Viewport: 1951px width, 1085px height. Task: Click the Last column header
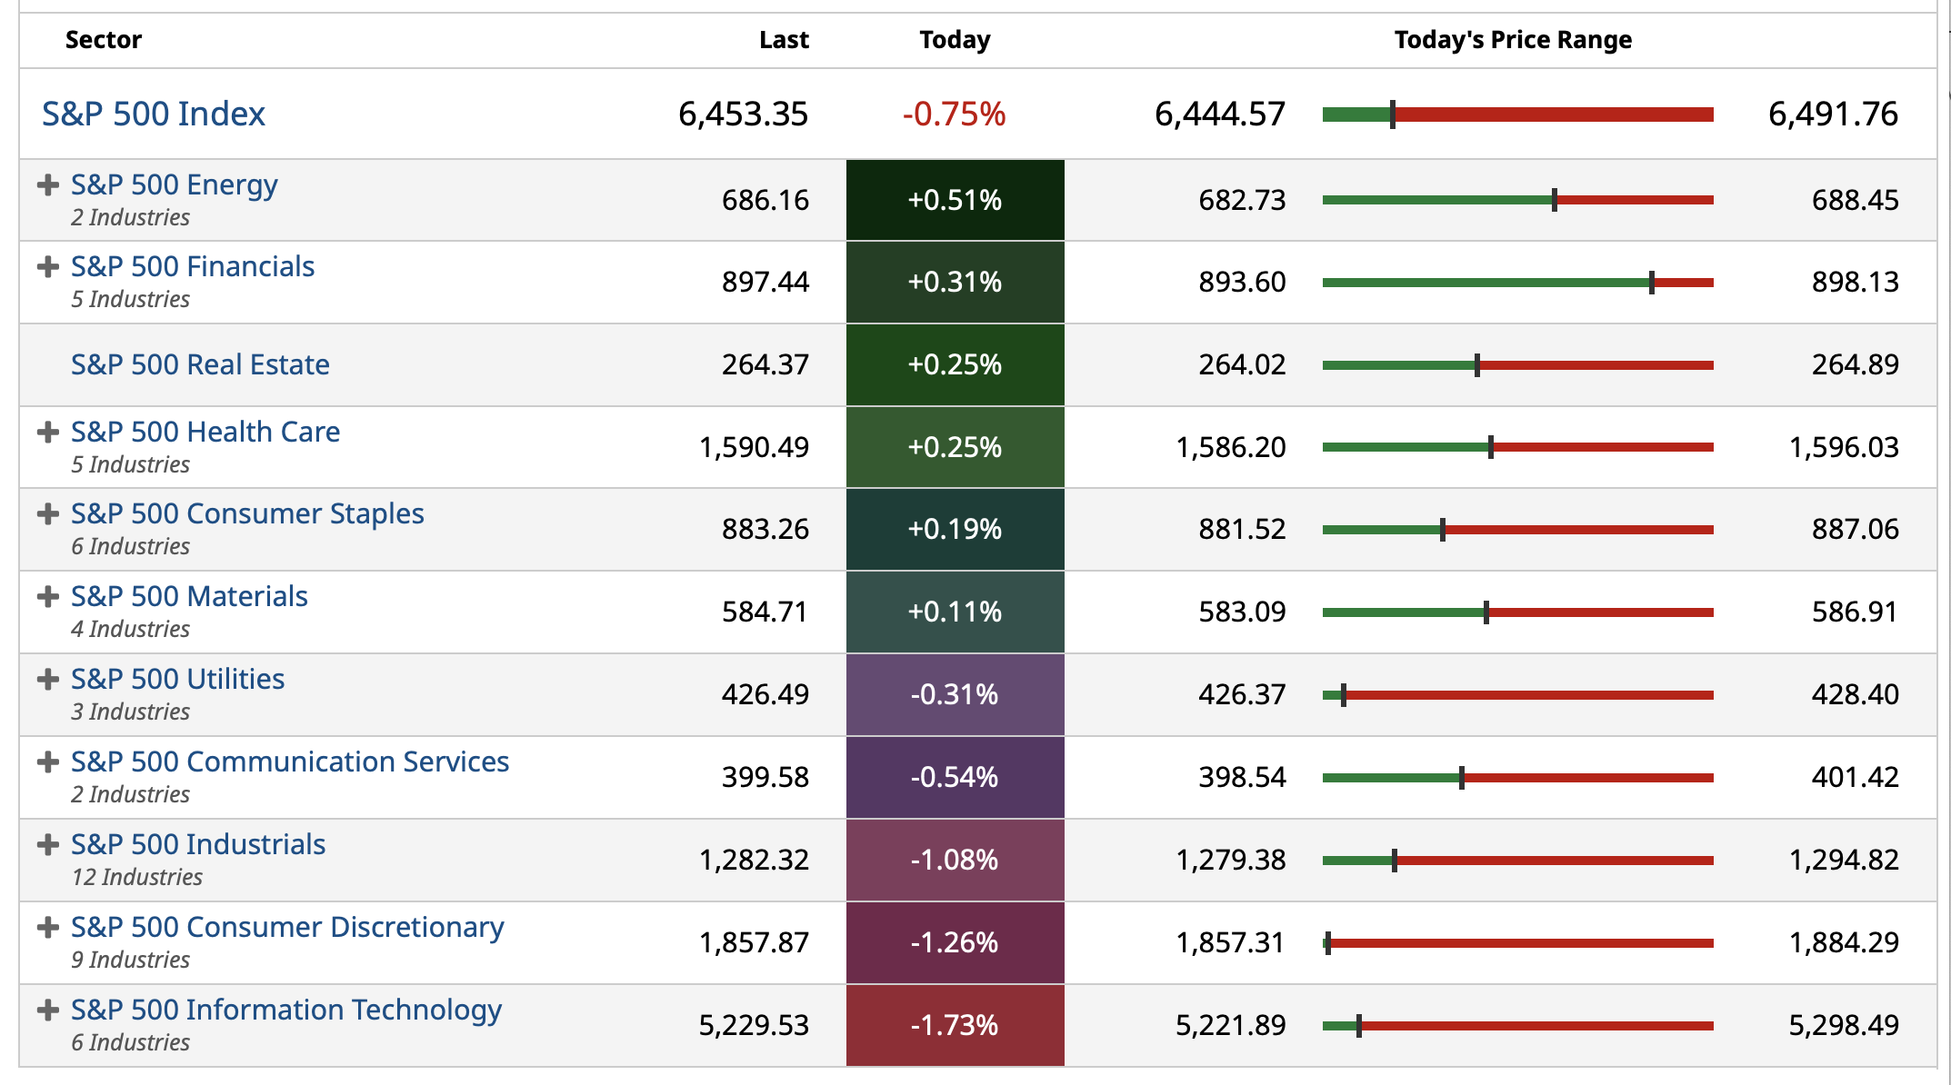tap(784, 40)
